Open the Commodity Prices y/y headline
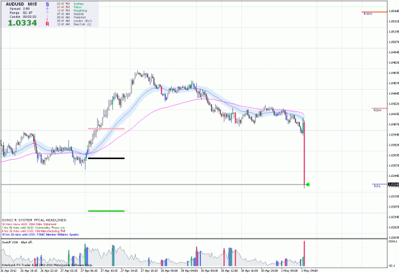 [x=34, y=228]
